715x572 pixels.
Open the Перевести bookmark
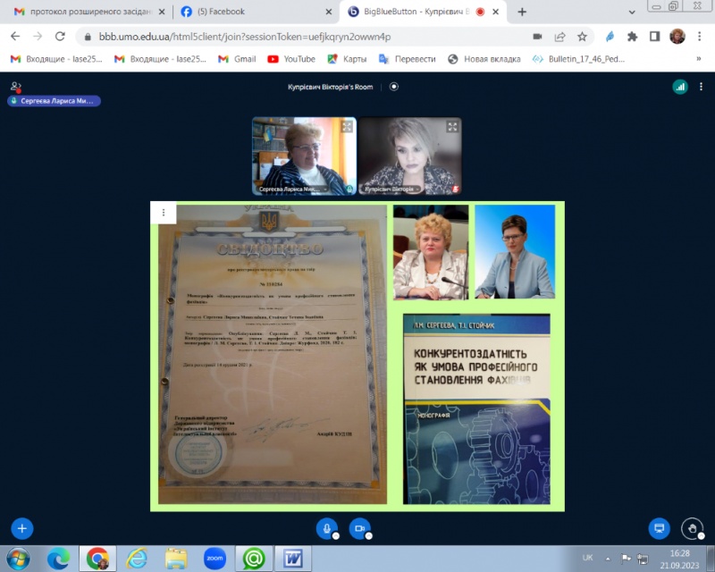(x=407, y=59)
